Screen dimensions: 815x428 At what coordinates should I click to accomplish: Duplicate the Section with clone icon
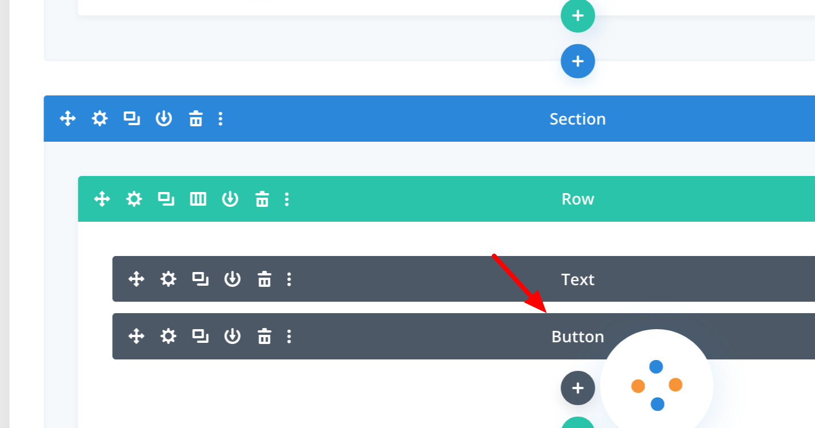pos(132,119)
